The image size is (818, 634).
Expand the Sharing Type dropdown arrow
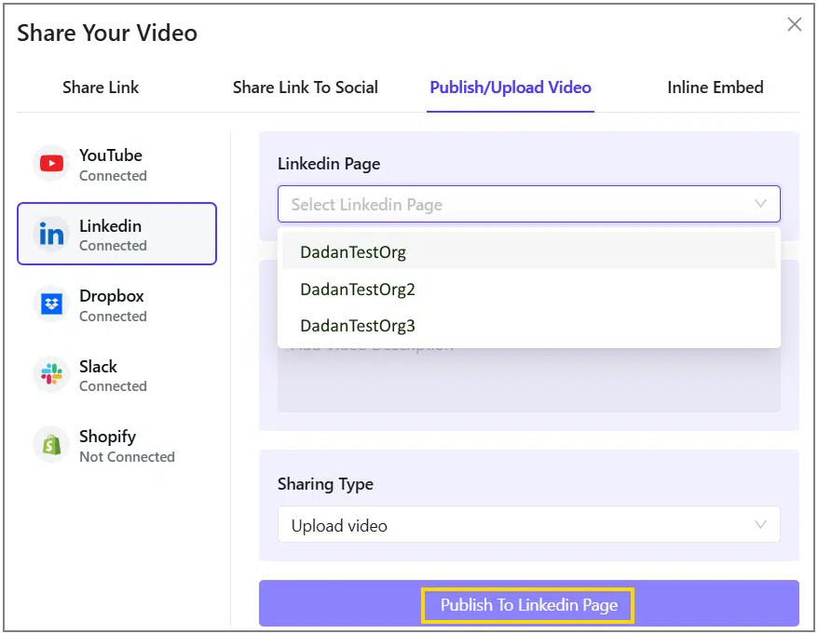760,525
